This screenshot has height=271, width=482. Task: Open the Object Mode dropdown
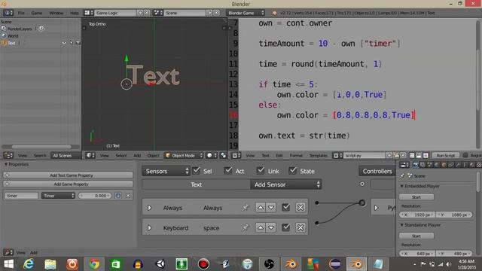[184, 156]
